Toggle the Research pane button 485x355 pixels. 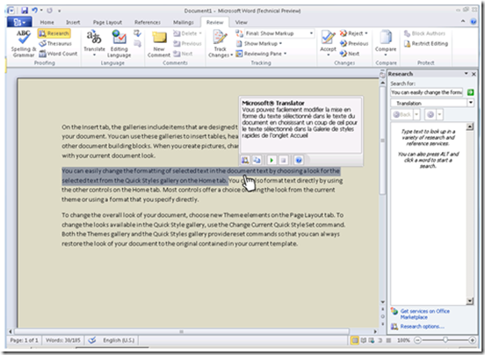pyautogui.click(x=54, y=33)
